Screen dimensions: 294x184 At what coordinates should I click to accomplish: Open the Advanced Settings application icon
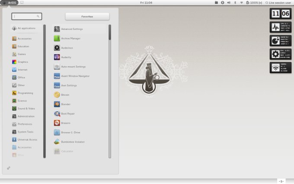click(57, 29)
